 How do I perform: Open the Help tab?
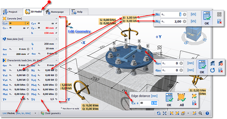pos(79,12)
